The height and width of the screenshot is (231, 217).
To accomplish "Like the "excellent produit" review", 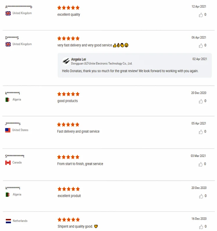I will coord(201,196).
